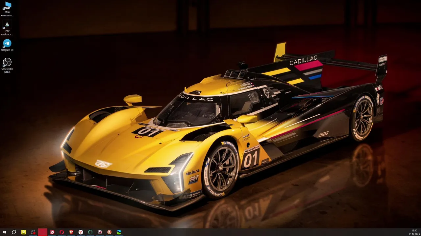421x236 pixels.
Task: Select the IPTV плейлист desktop icon
Action: coord(7,28)
